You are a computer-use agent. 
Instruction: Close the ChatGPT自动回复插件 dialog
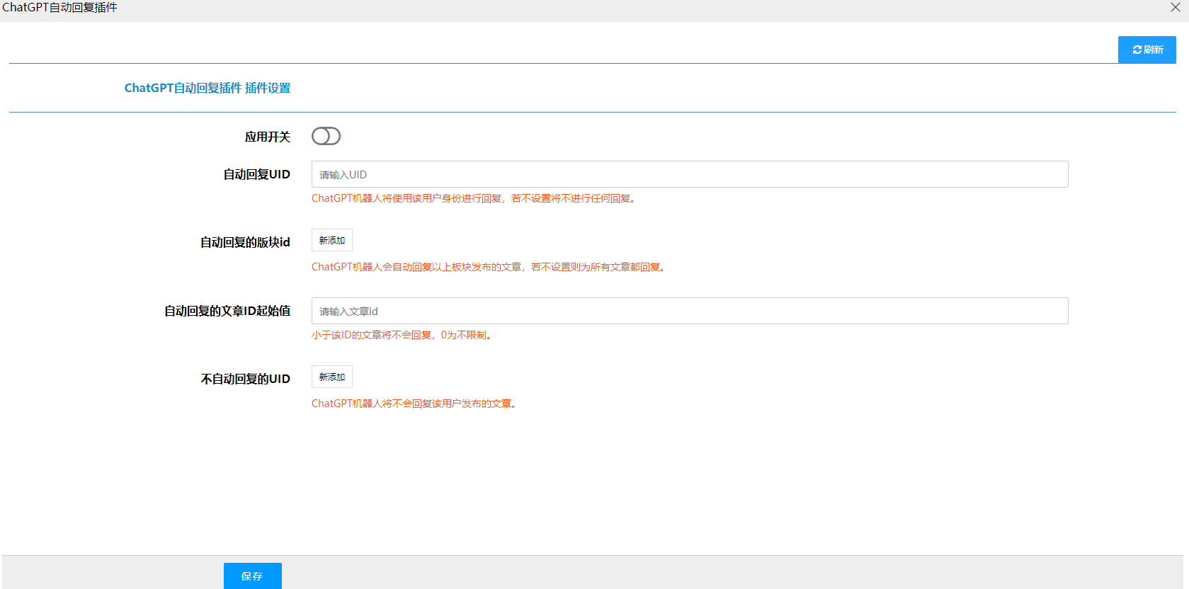point(1176,7)
